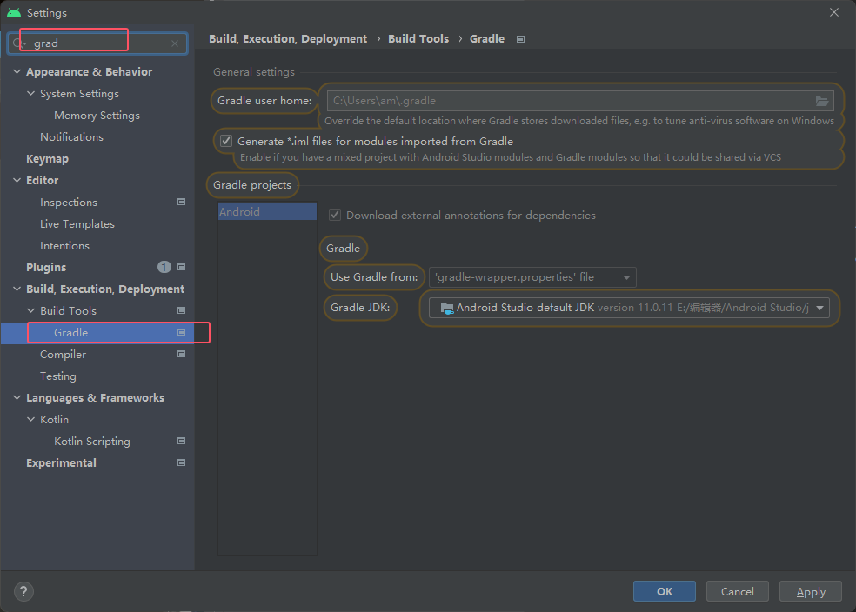The image size is (856, 612).
Task: Collapse the Build Tools node
Action: 31,310
